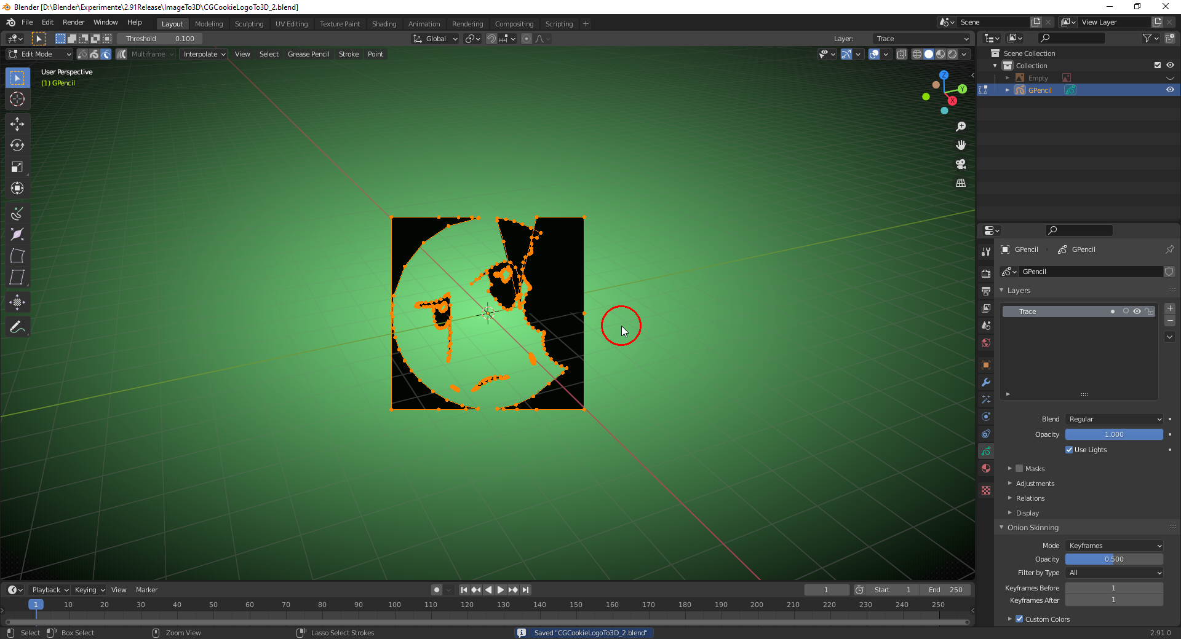This screenshot has height=639, width=1181.
Task: Select the Move tool
Action: (17, 124)
